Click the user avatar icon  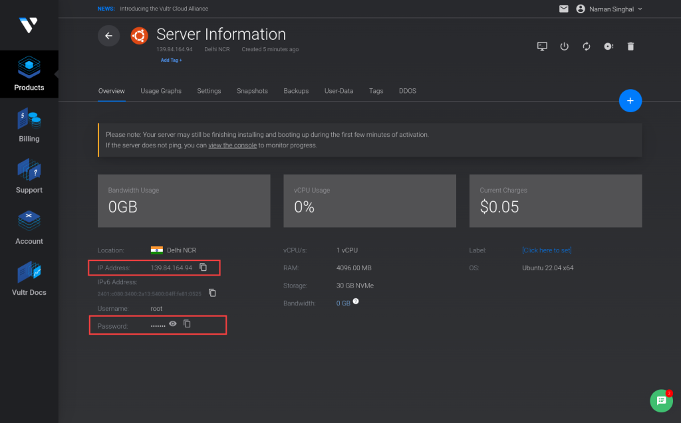pos(580,9)
